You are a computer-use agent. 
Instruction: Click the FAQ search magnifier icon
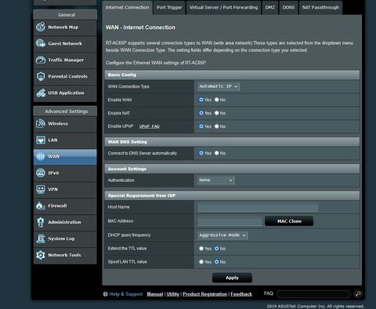(358, 294)
